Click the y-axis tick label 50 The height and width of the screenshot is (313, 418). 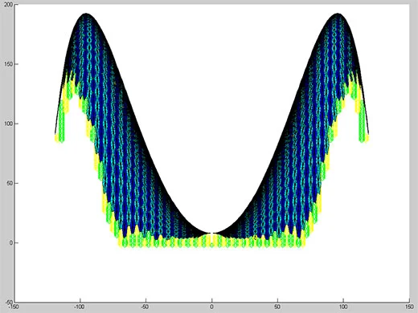coord(9,184)
